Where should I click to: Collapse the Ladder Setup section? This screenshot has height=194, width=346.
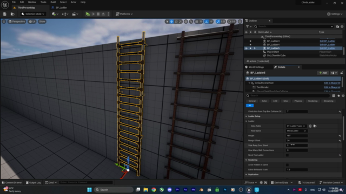point(247,116)
